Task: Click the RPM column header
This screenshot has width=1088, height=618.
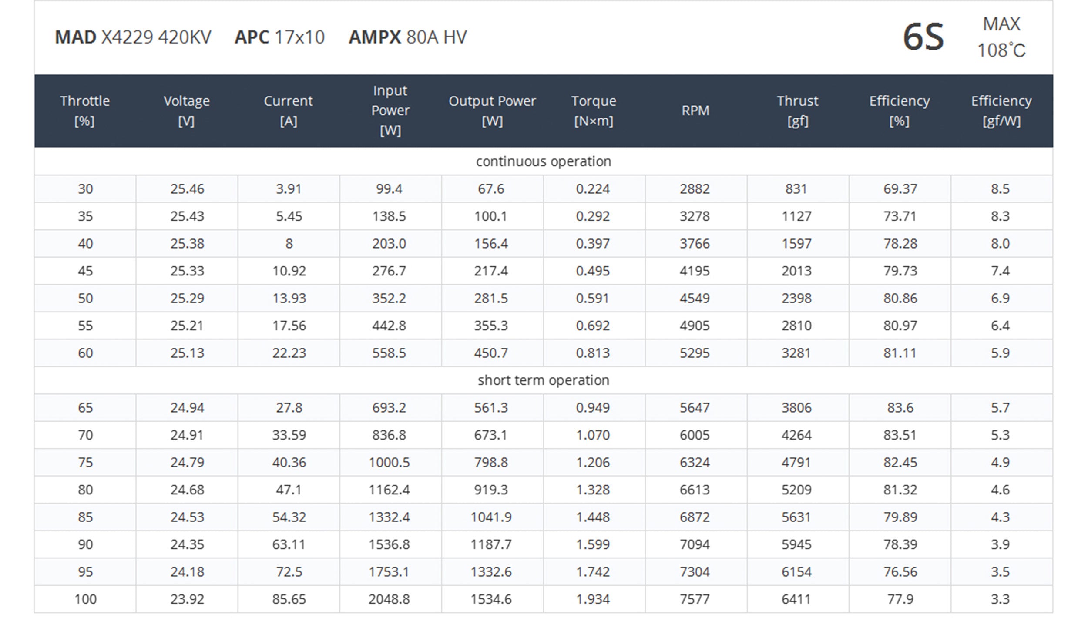Action: click(x=695, y=111)
